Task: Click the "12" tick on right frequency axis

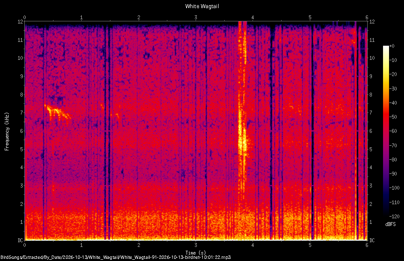Action: (372, 22)
